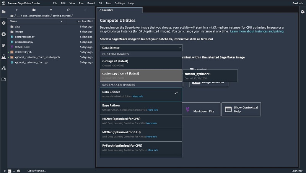Click the Markdown File launcher card
The image size is (306, 173).
[201, 109]
